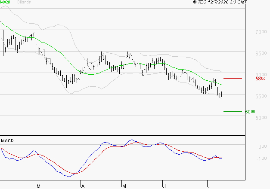Click the MACD 000 axis label
This screenshot has height=189, width=270.
coord(262,146)
